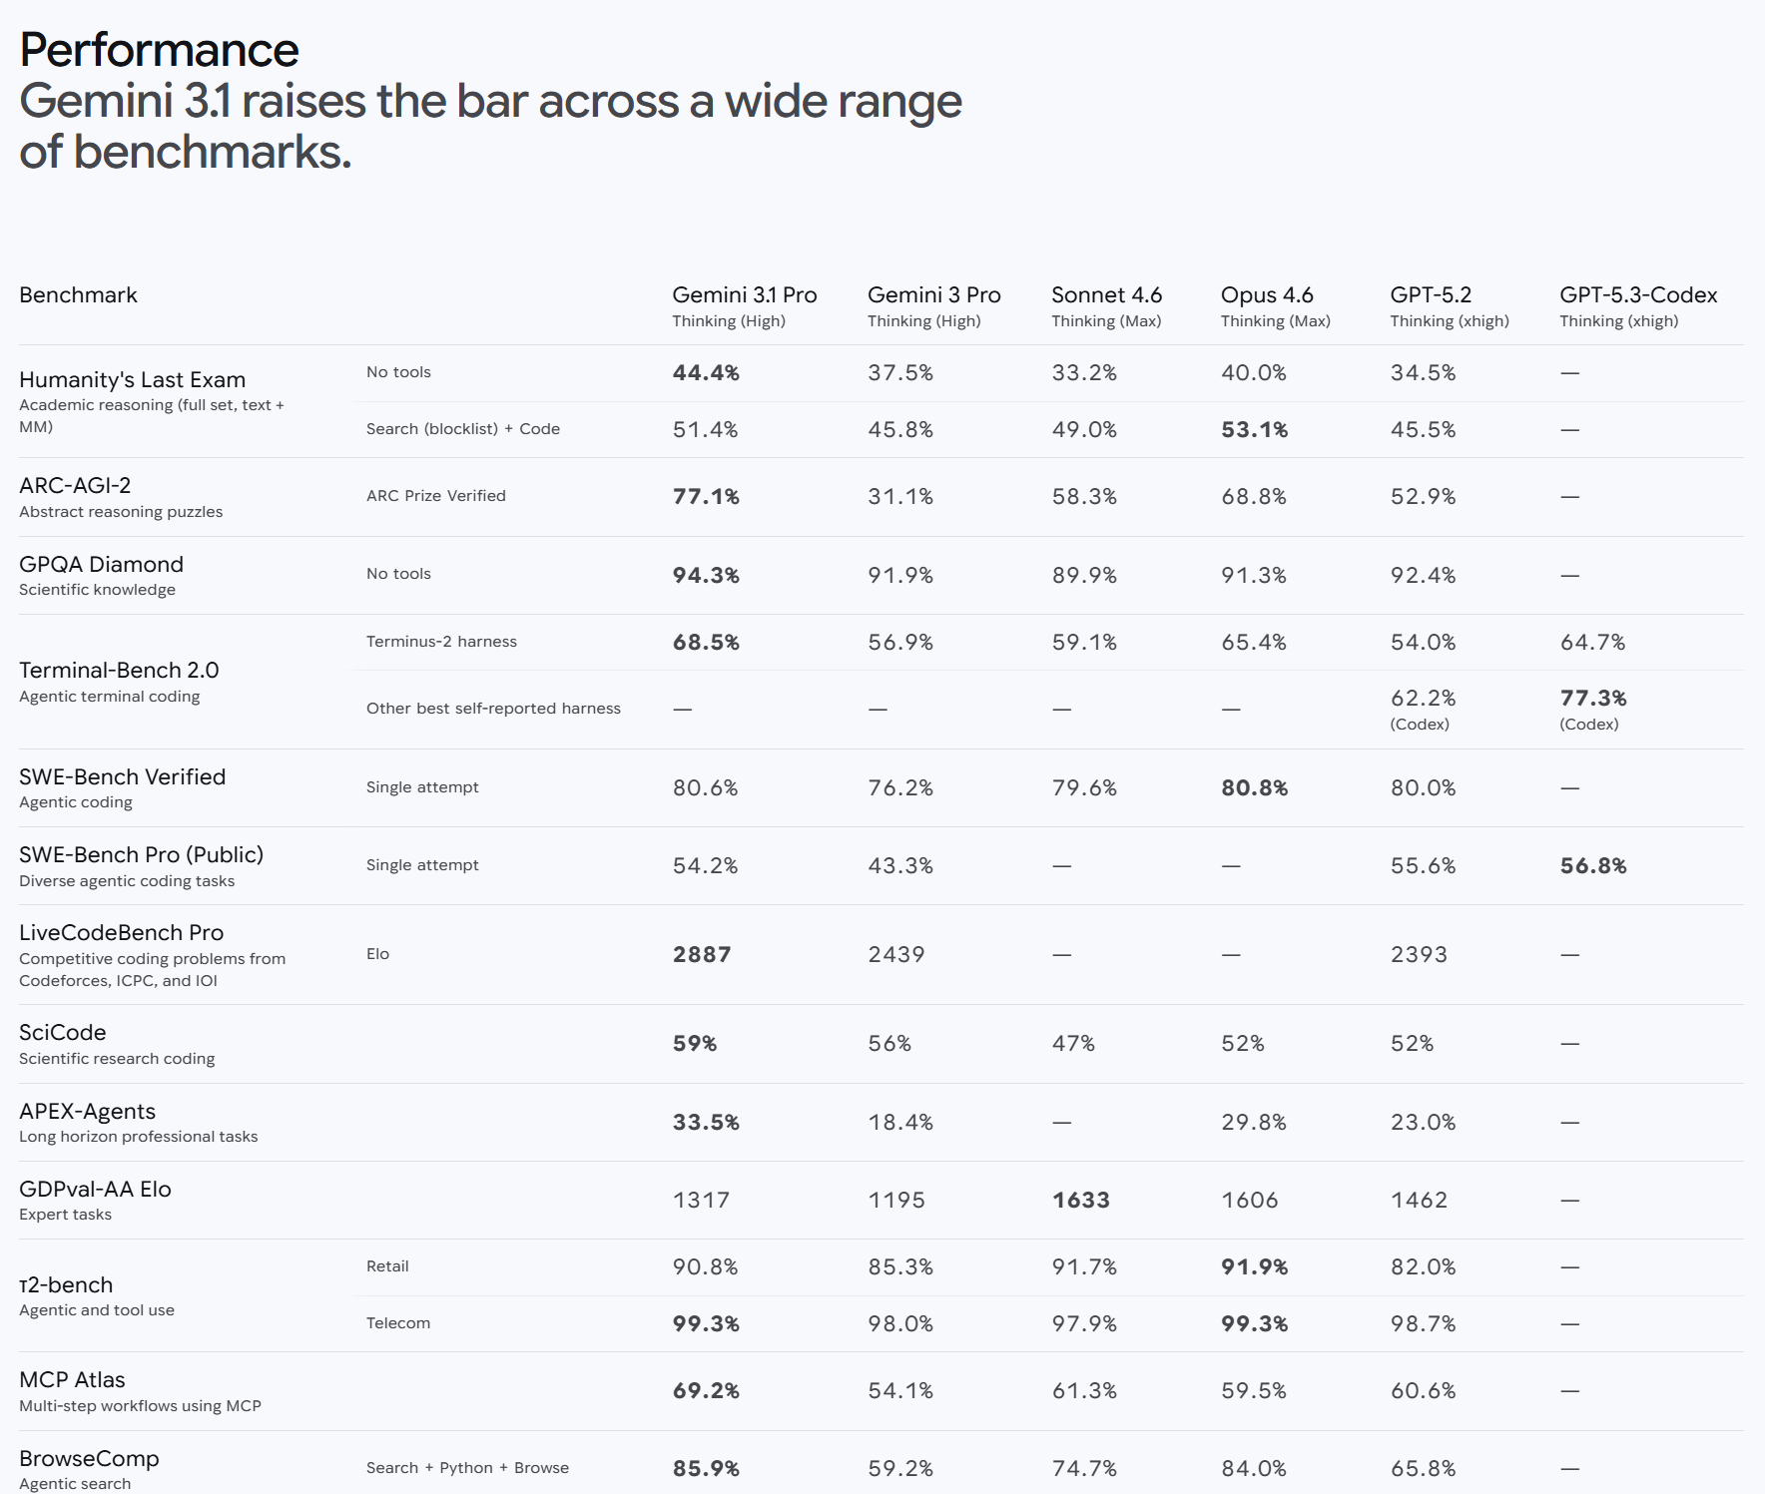Click the Sonnet 4.6 column header
This screenshot has height=1494, width=1765.
click(x=1106, y=295)
